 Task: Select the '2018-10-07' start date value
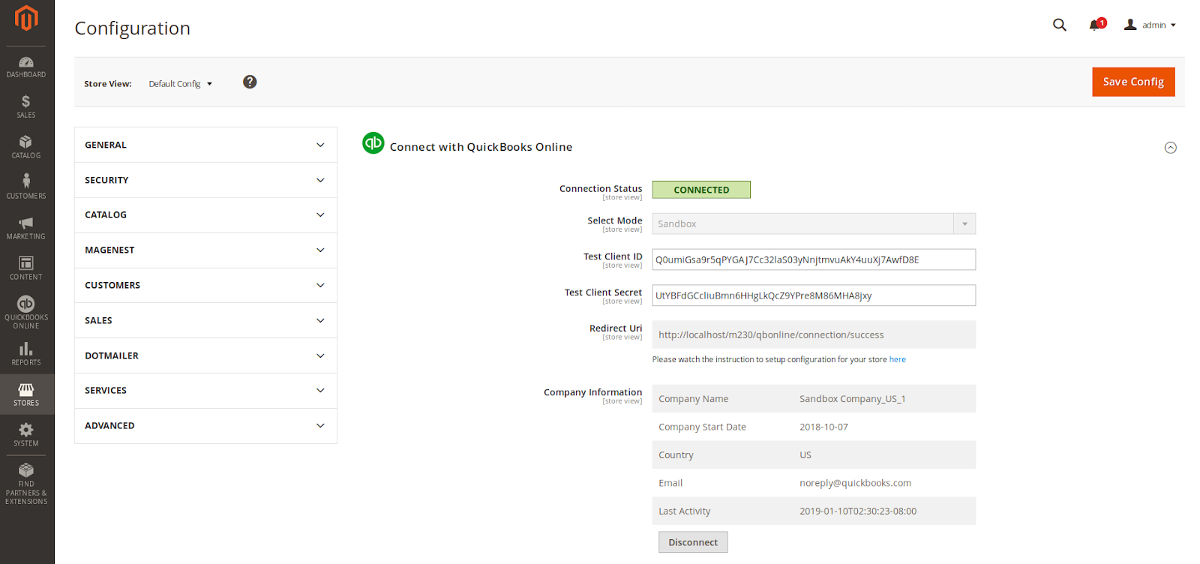823,427
